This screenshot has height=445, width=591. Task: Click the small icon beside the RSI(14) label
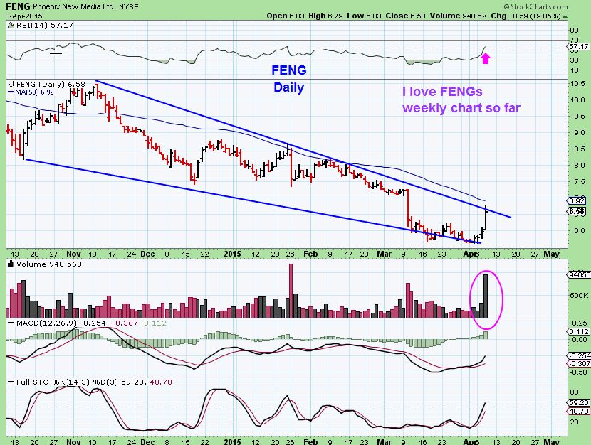pos(11,25)
